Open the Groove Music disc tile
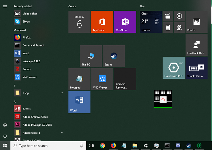The height and width of the screenshot is (150, 212). (x=179, y=16)
